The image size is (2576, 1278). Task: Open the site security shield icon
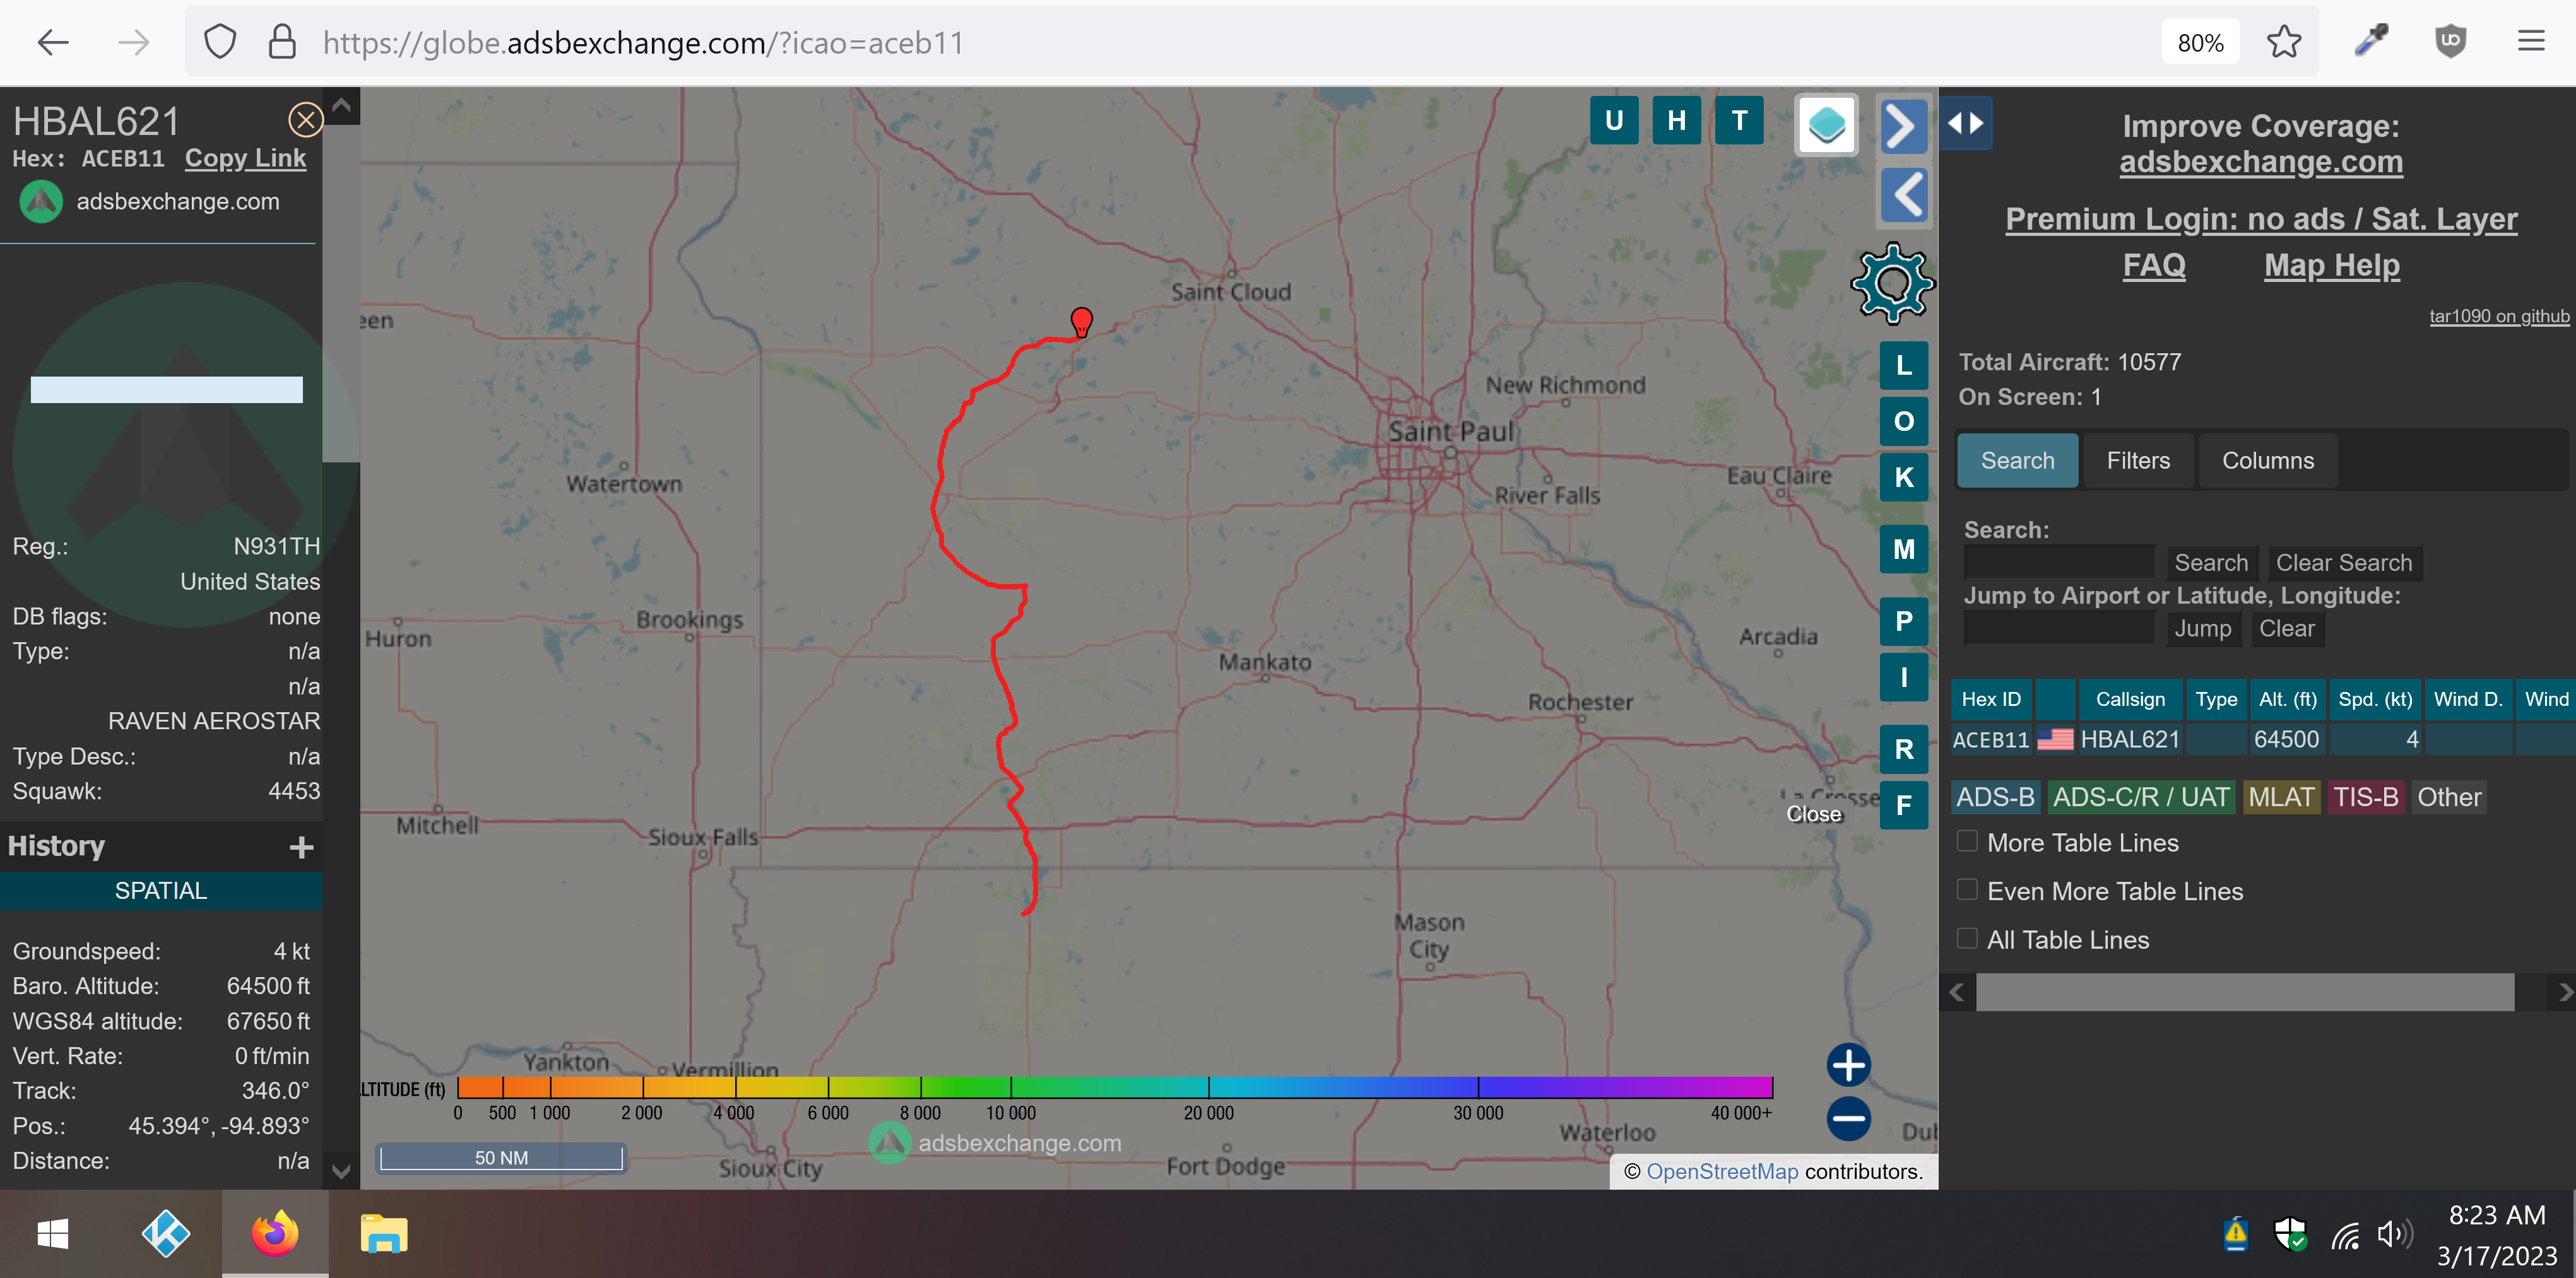[x=219, y=42]
